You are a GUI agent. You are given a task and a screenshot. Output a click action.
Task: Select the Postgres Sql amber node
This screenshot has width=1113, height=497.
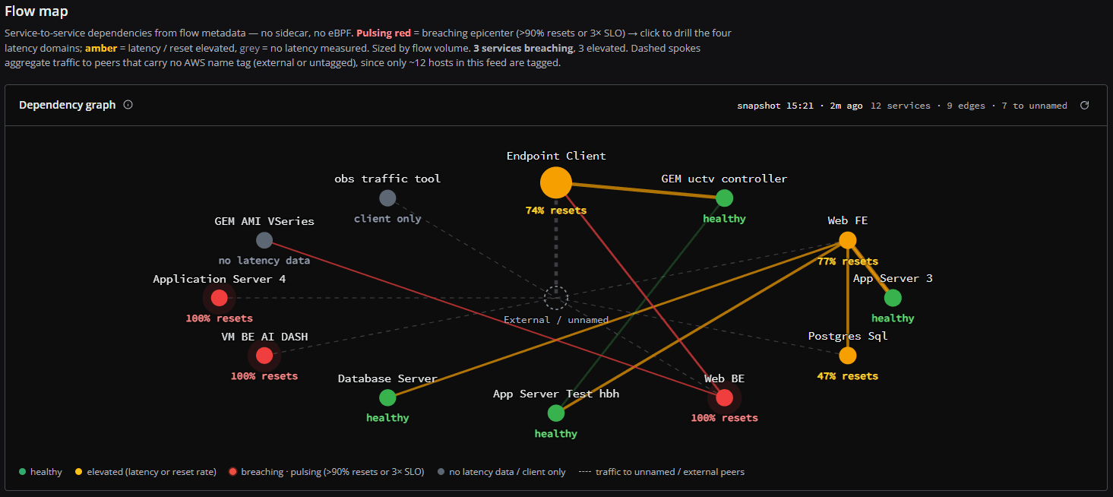(x=848, y=355)
